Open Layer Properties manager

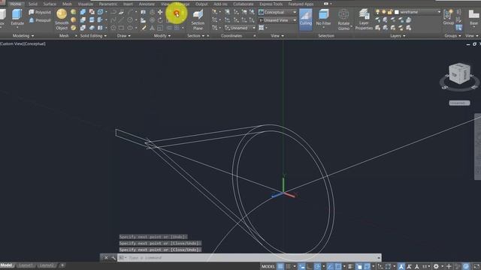(x=364, y=19)
